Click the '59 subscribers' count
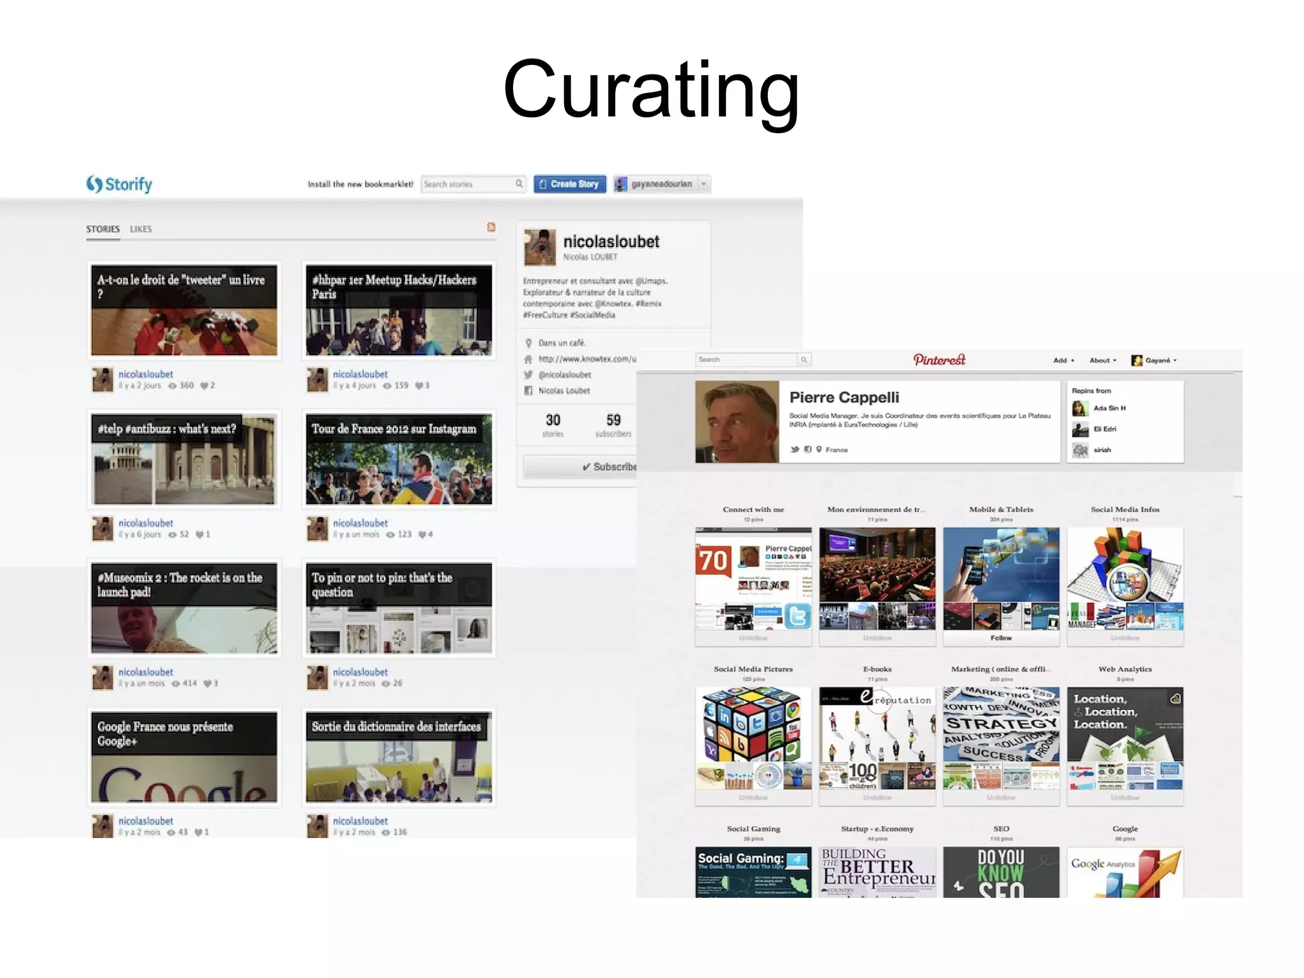 (613, 425)
